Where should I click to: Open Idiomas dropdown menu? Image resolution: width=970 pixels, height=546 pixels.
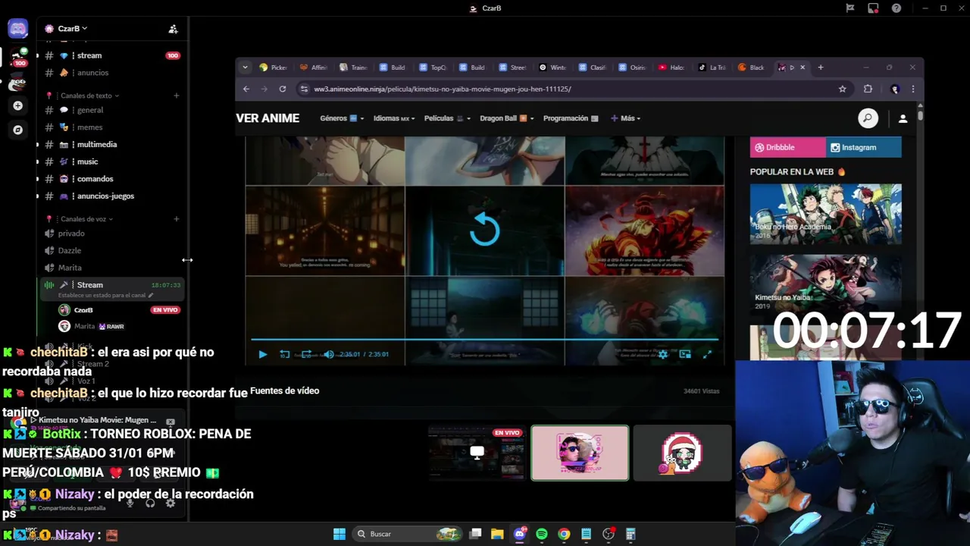(x=395, y=118)
